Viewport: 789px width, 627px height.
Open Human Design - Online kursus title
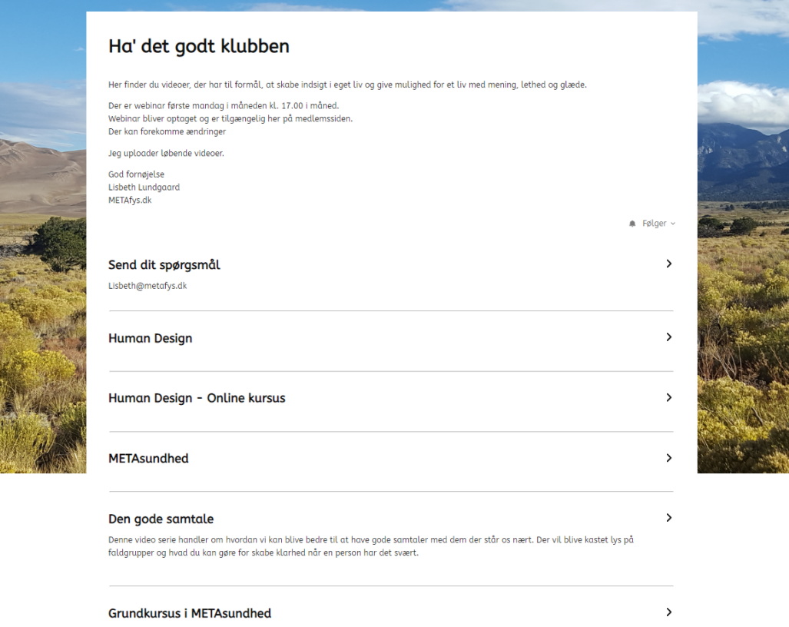(x=197, y=398)
